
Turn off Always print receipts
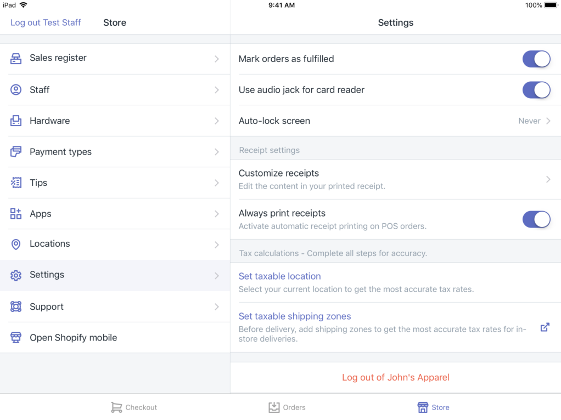pyautogui.click(x=536, y=219)
